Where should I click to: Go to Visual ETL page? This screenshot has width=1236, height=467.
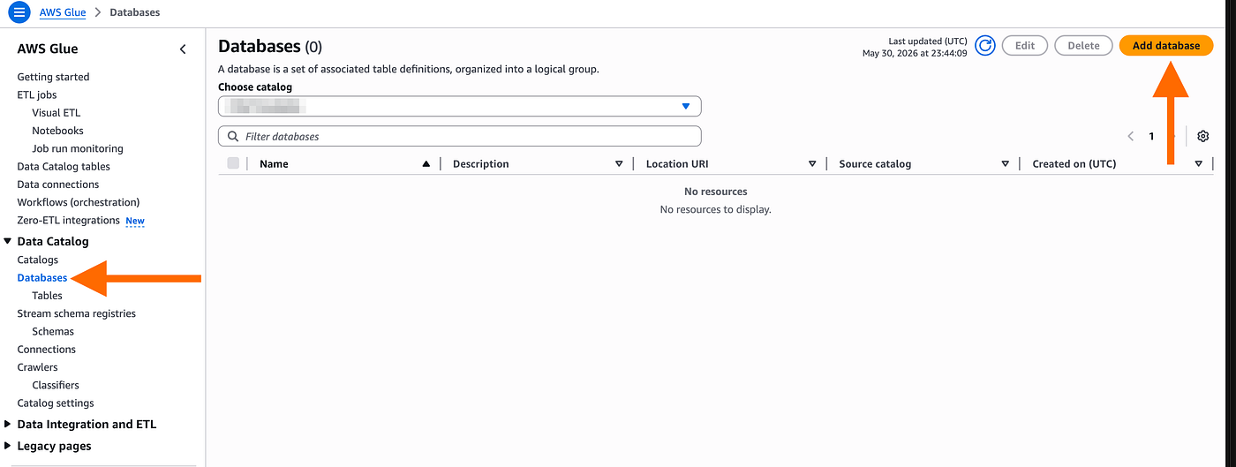(57, 113)
